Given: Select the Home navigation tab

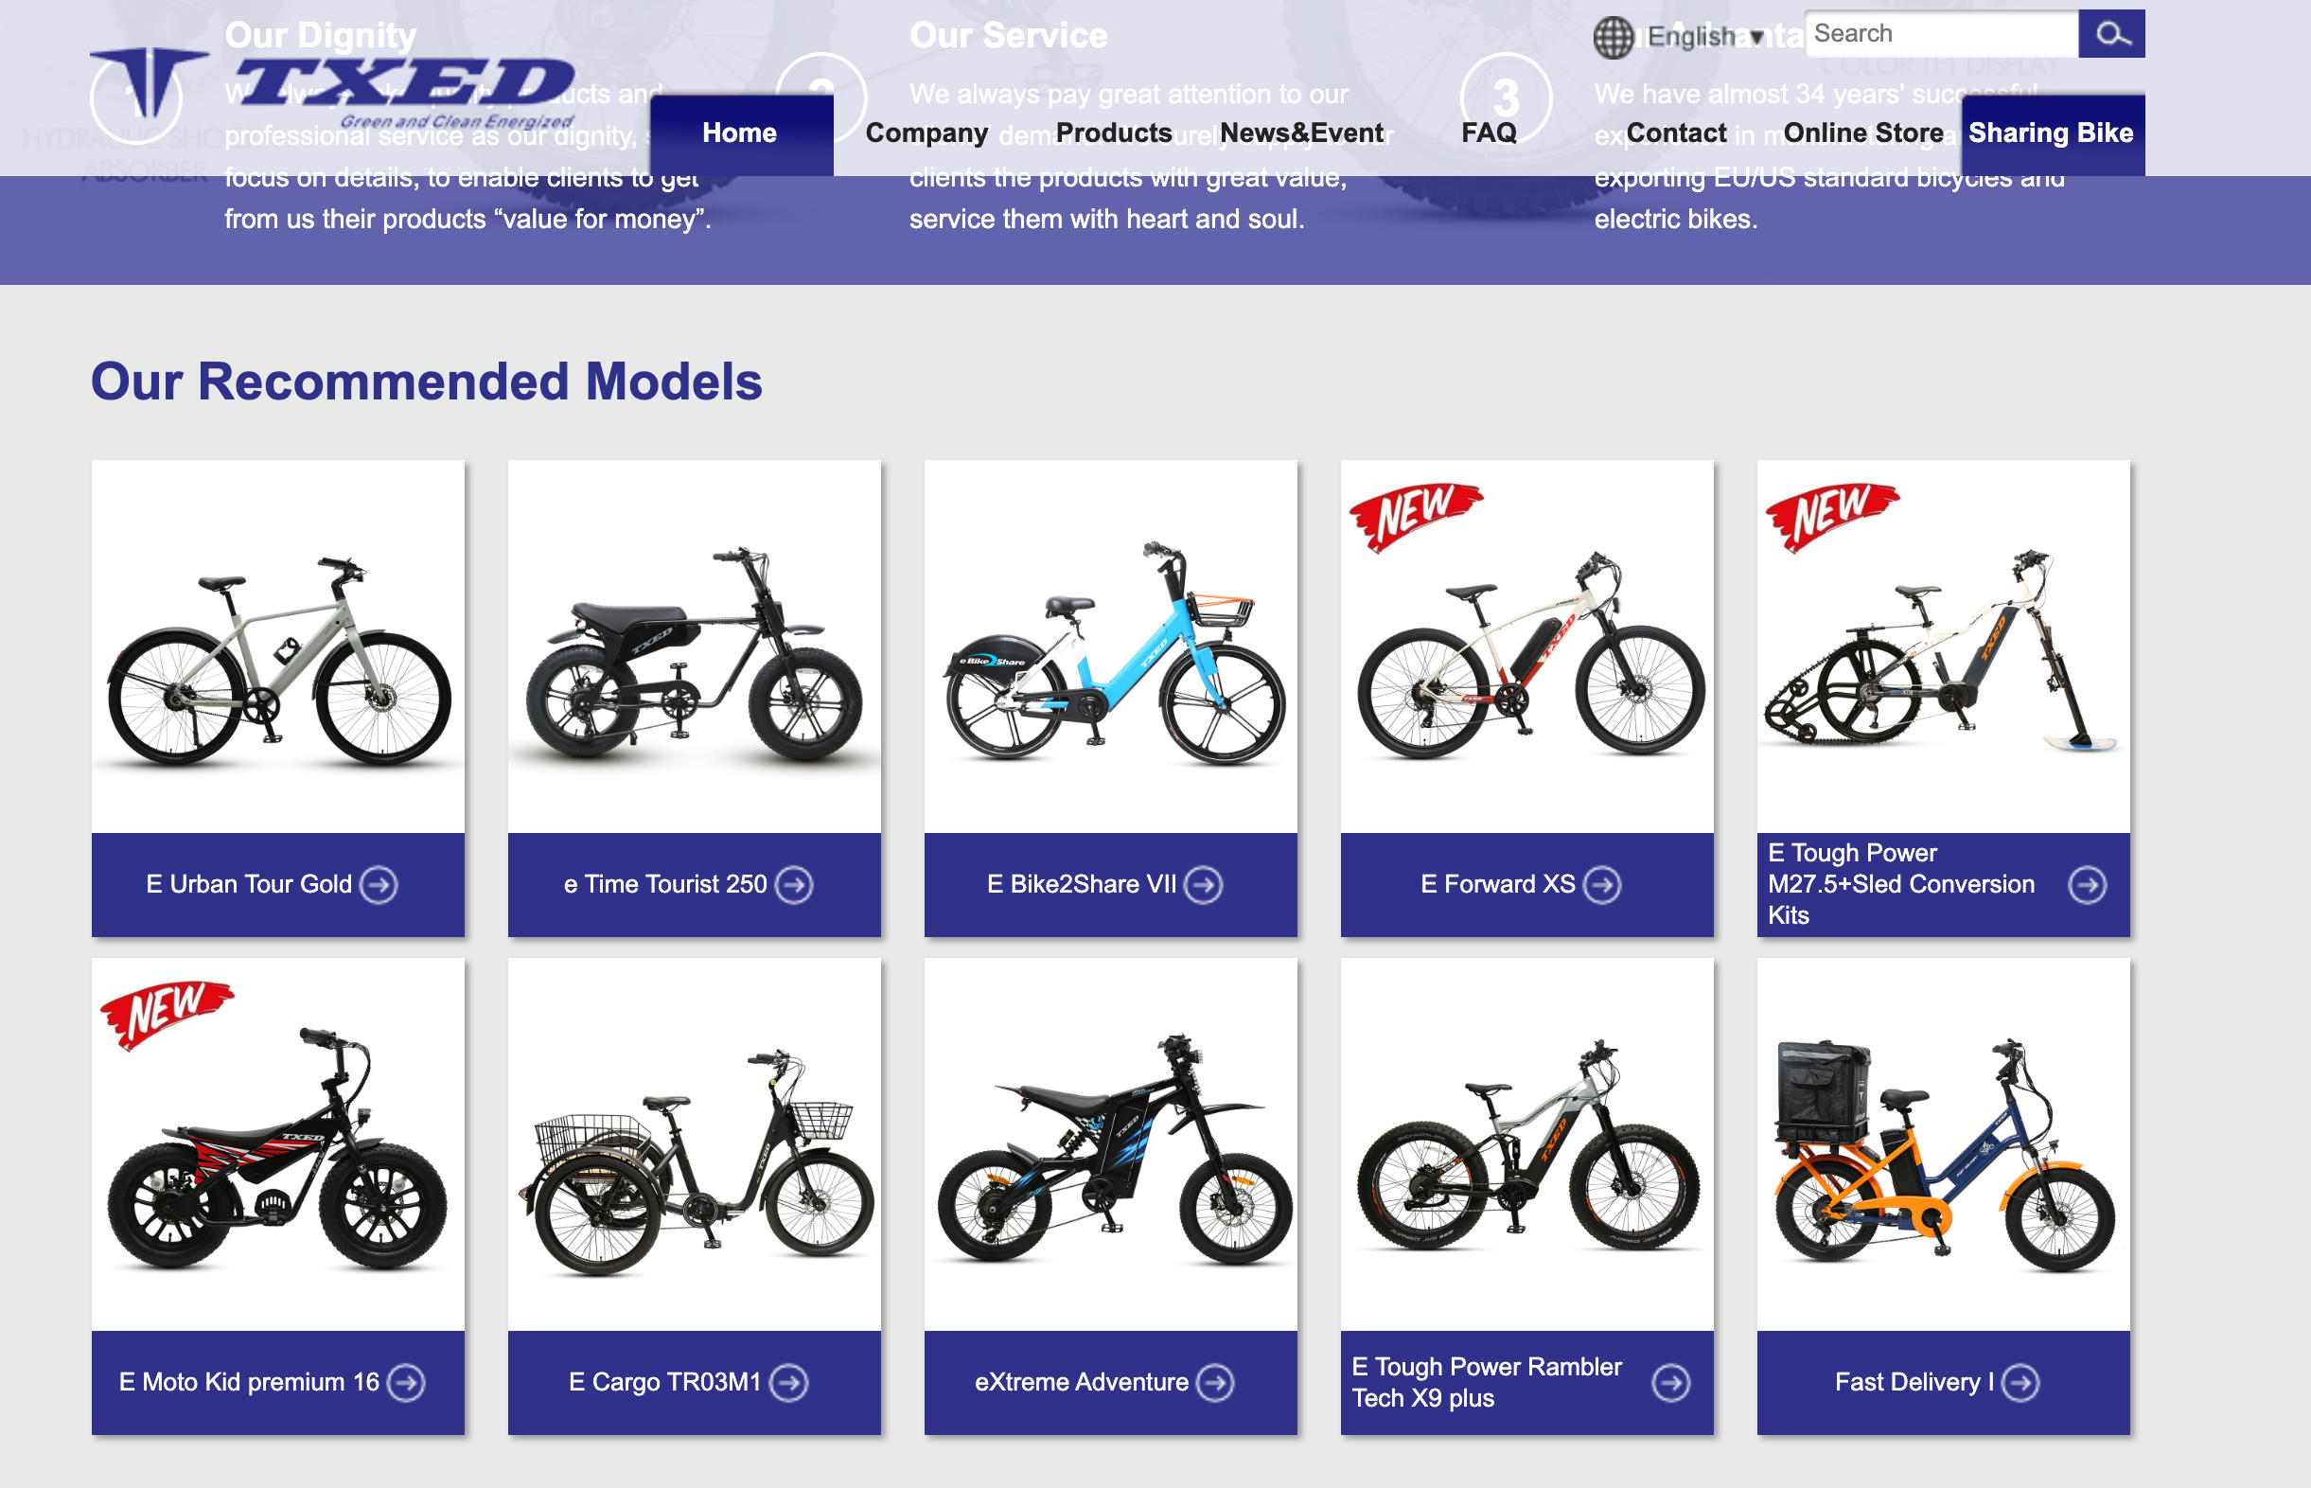Looking at the screenshot, I should (741, 134).
